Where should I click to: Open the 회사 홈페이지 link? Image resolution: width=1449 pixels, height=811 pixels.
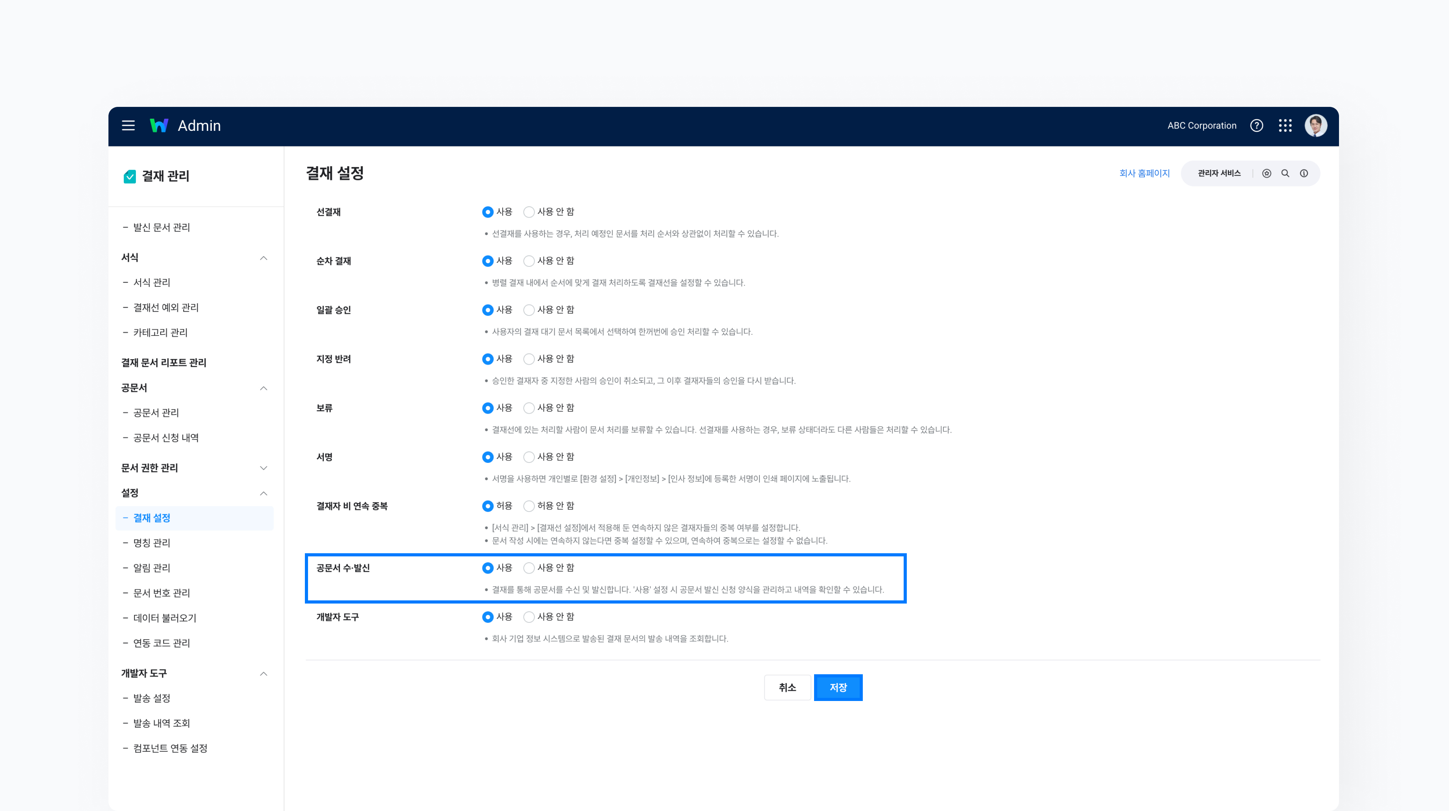coord(1144,173)
